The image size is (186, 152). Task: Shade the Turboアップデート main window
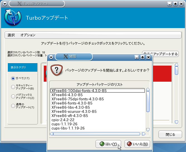coord(175,4)
